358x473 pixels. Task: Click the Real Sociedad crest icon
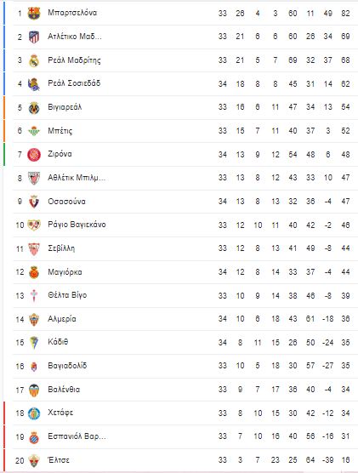point(34,84)
